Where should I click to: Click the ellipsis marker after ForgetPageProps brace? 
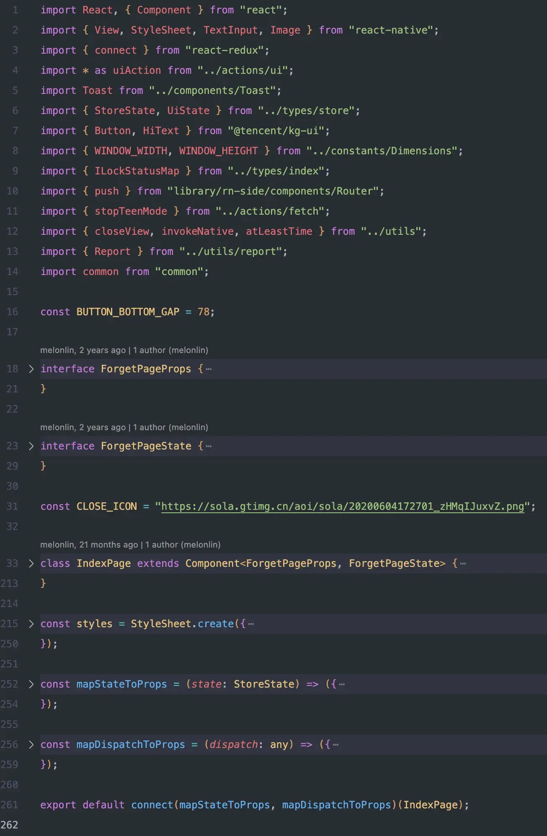tap(209, 369)
